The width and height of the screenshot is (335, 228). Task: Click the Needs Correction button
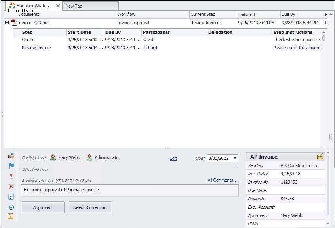coord(90,207)
